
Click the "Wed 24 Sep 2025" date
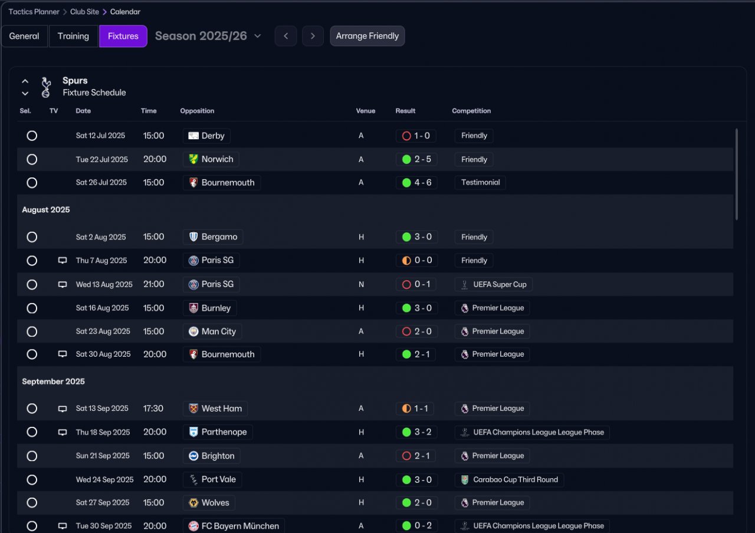(x=105, y=480)
